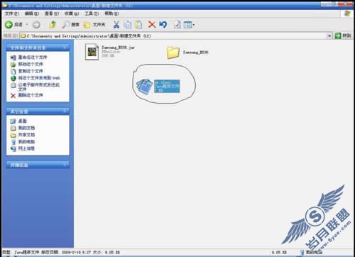Expand the Details panel
The width and height of the screenshot is (355, 257).
65,165
